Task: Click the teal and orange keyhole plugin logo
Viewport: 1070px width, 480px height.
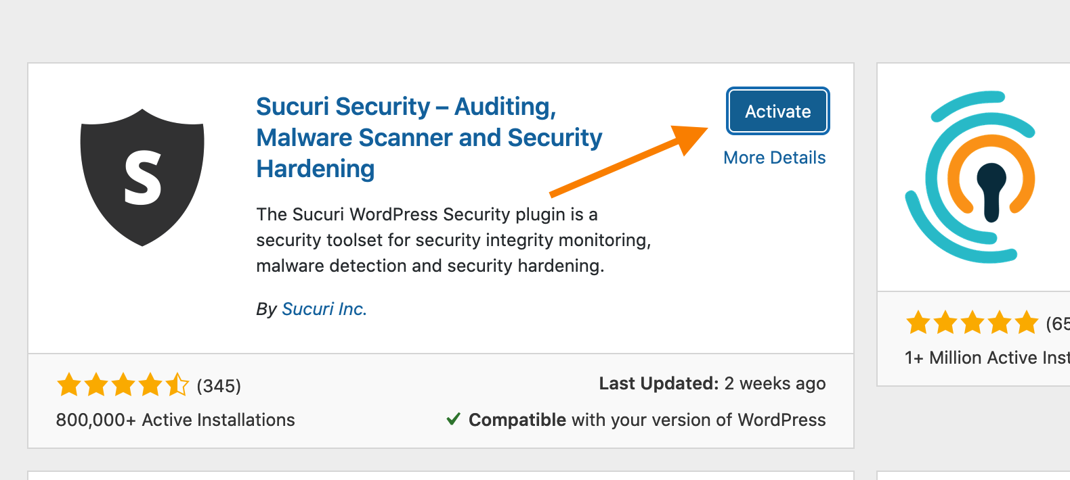Action: pyautogui.click(x=970, y=177)
